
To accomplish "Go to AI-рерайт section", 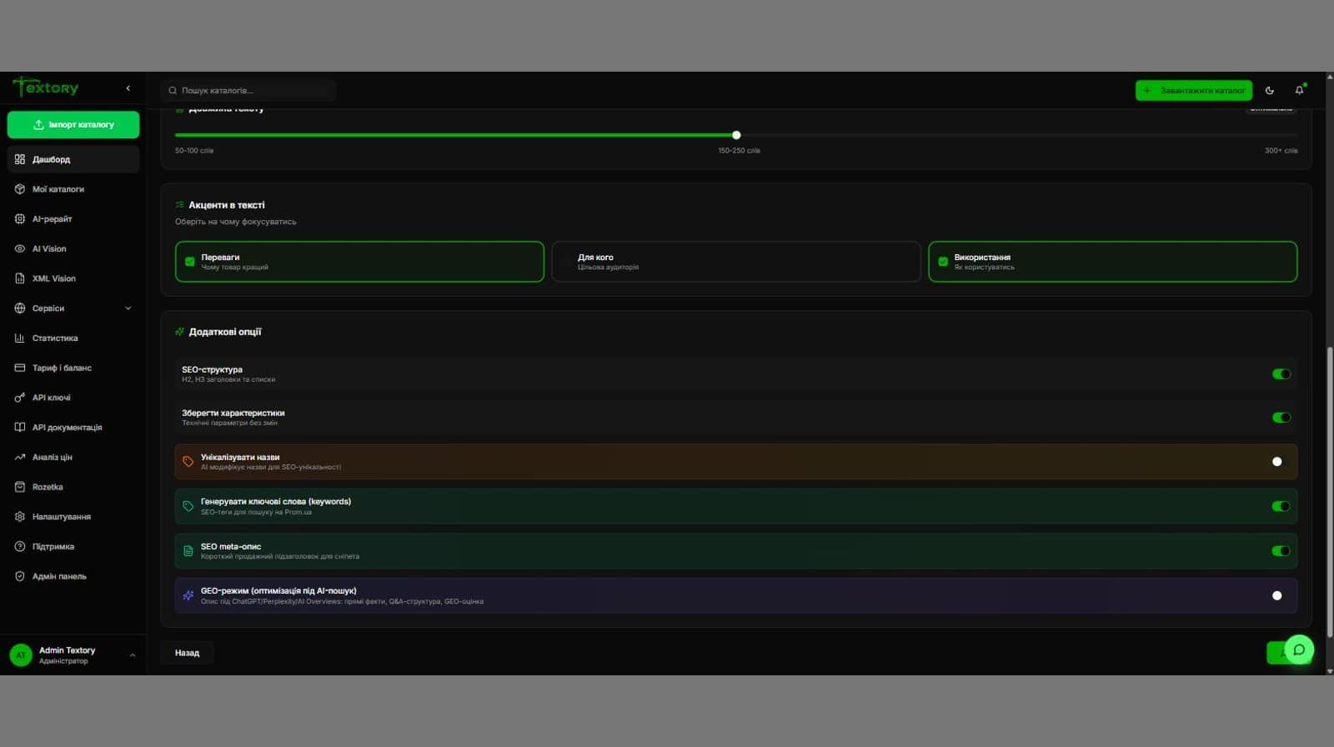I will [x=73, y=219].
